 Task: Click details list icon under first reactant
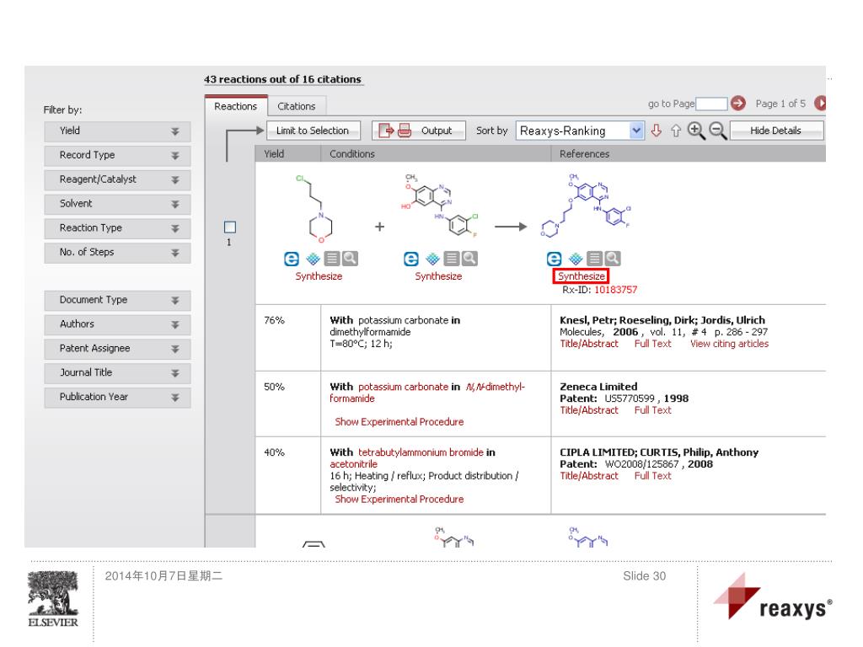coord(332,259)
